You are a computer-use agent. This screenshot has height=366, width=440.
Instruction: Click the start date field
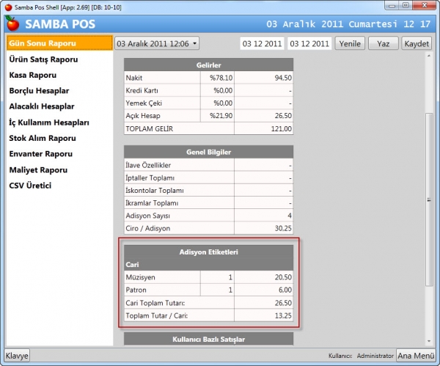[x=262, y=43]
